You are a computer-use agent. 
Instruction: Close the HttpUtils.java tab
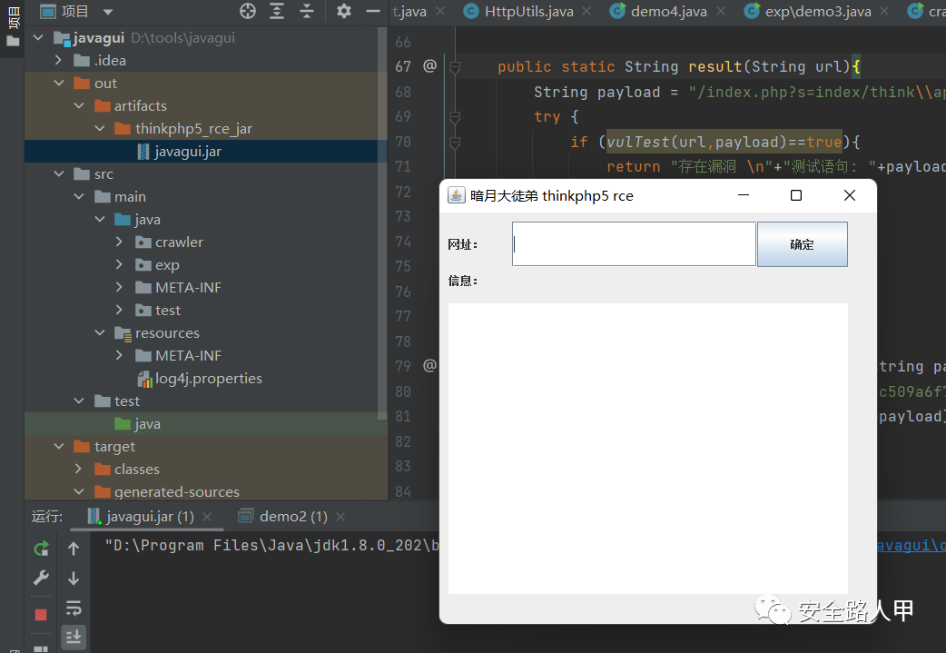tap(586, 11)
